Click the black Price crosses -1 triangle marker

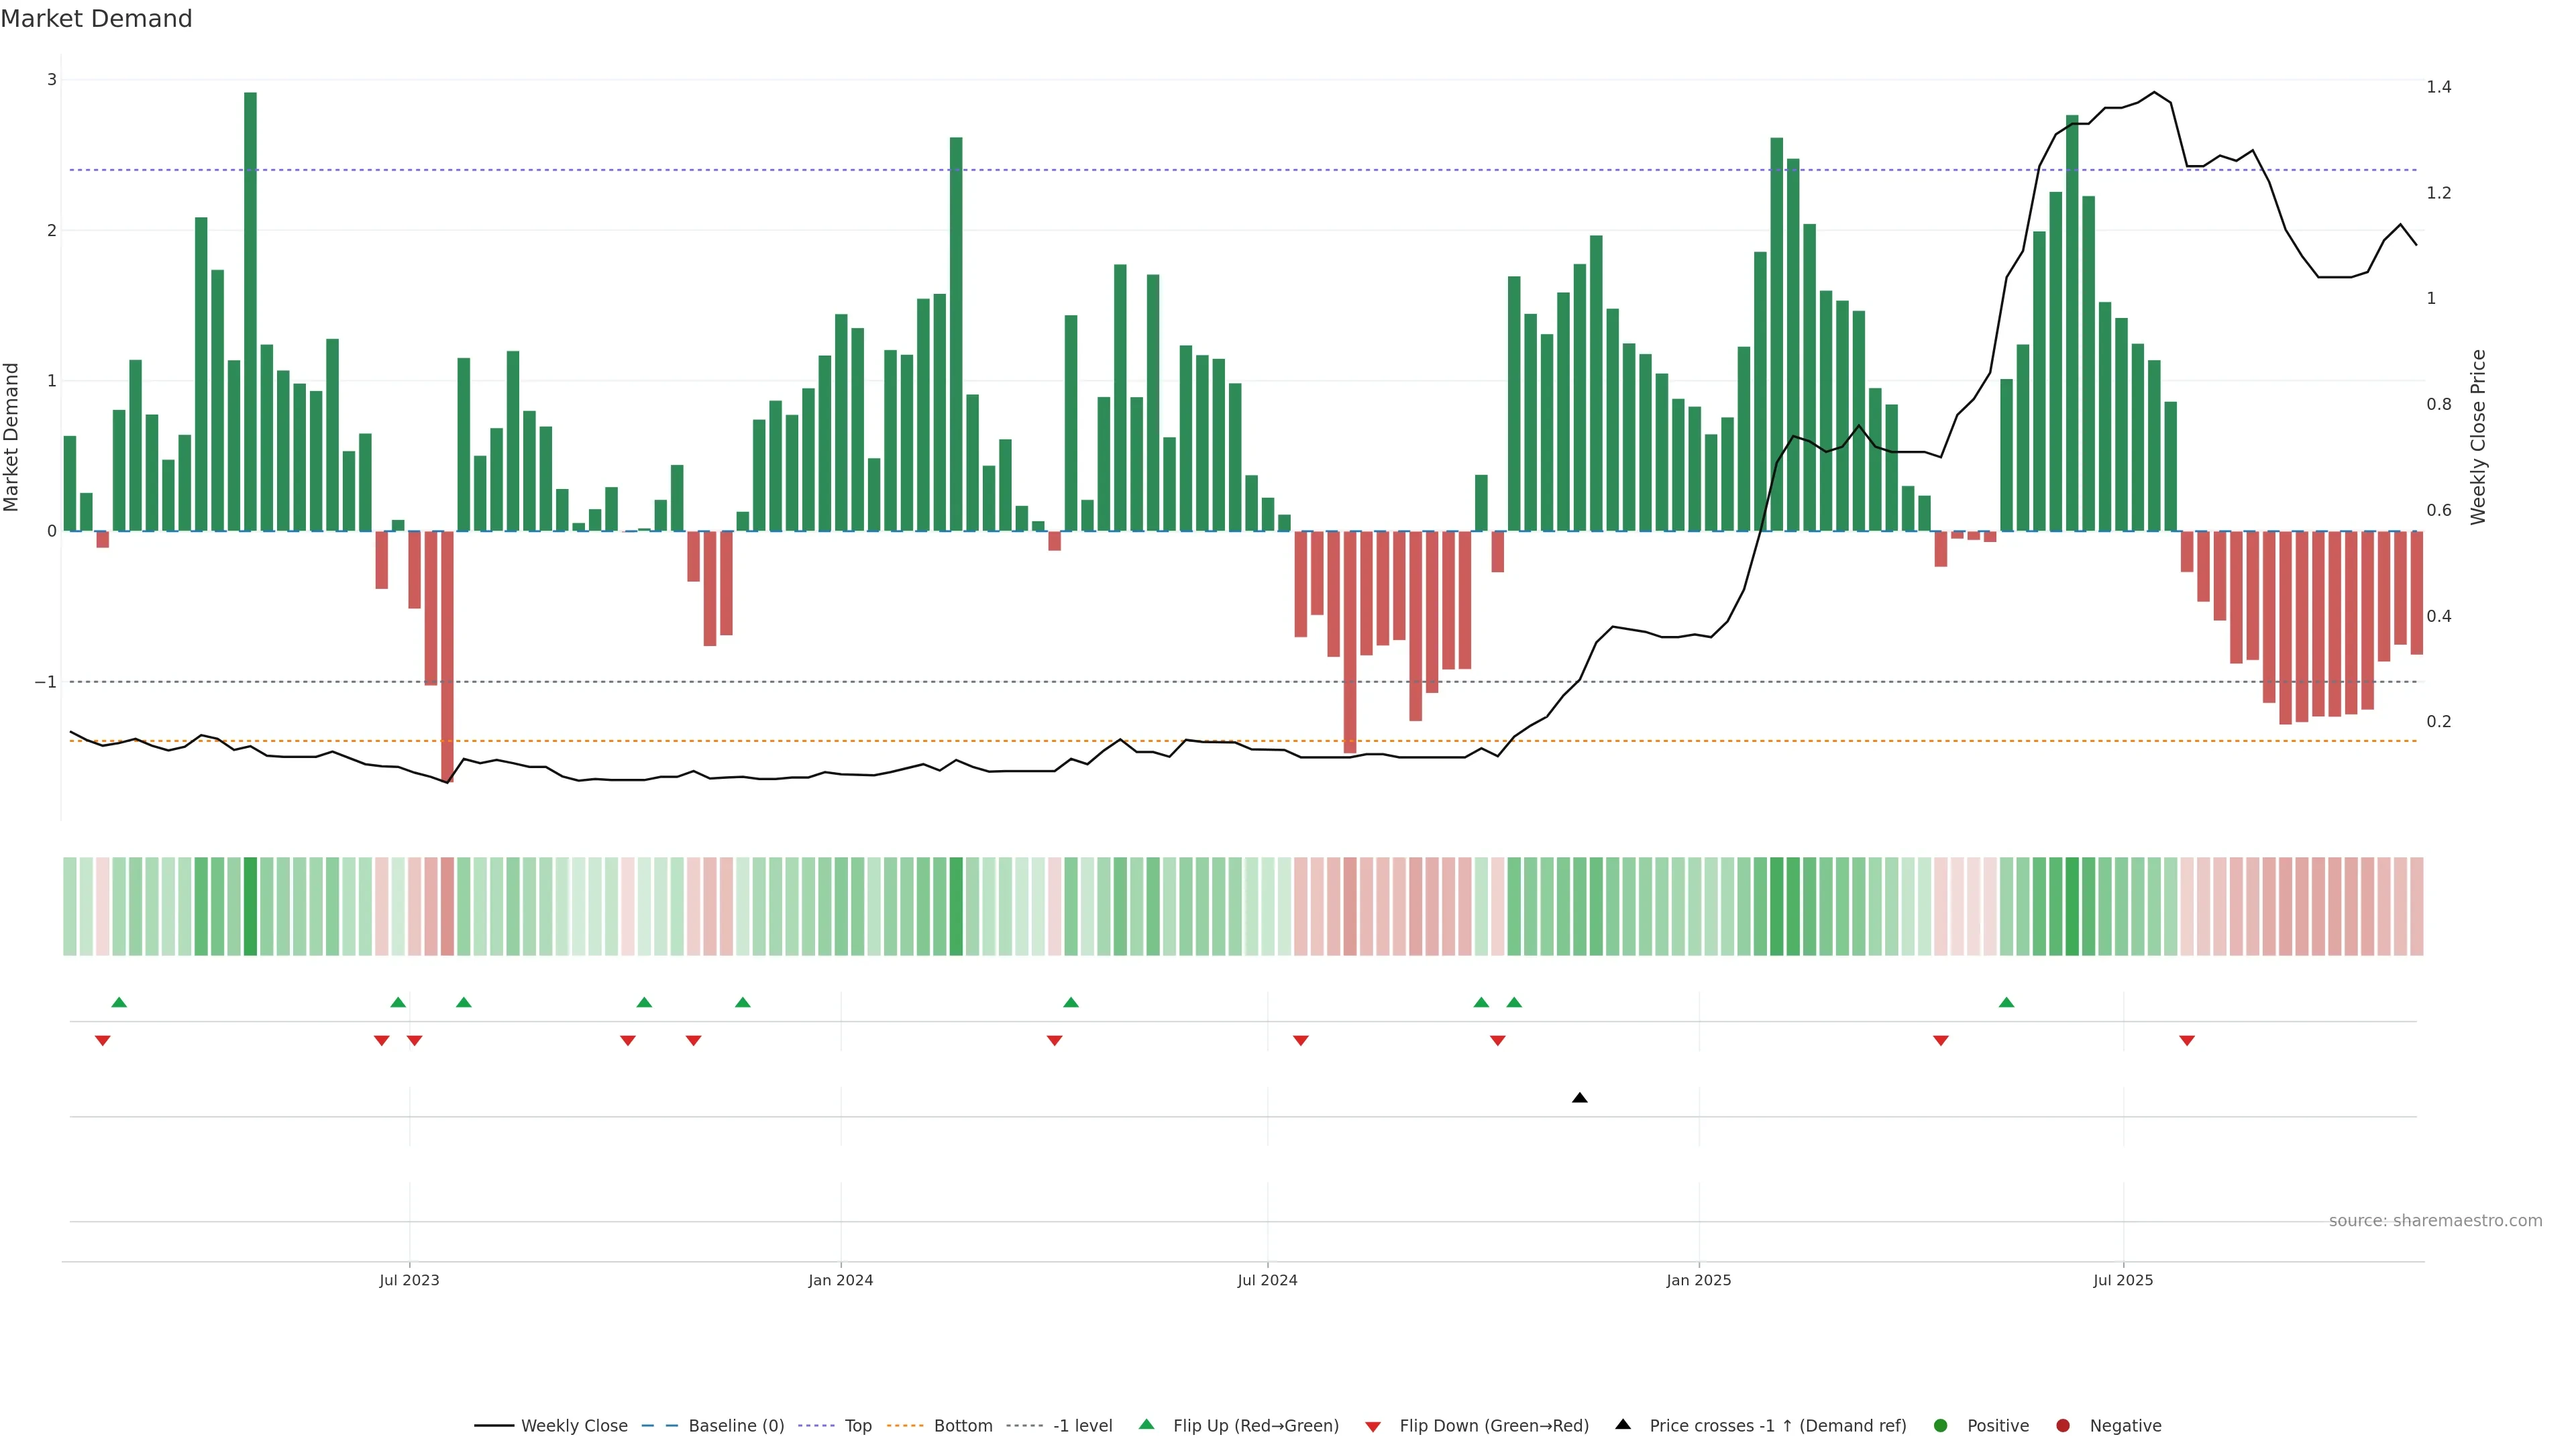point(1579,1098)
